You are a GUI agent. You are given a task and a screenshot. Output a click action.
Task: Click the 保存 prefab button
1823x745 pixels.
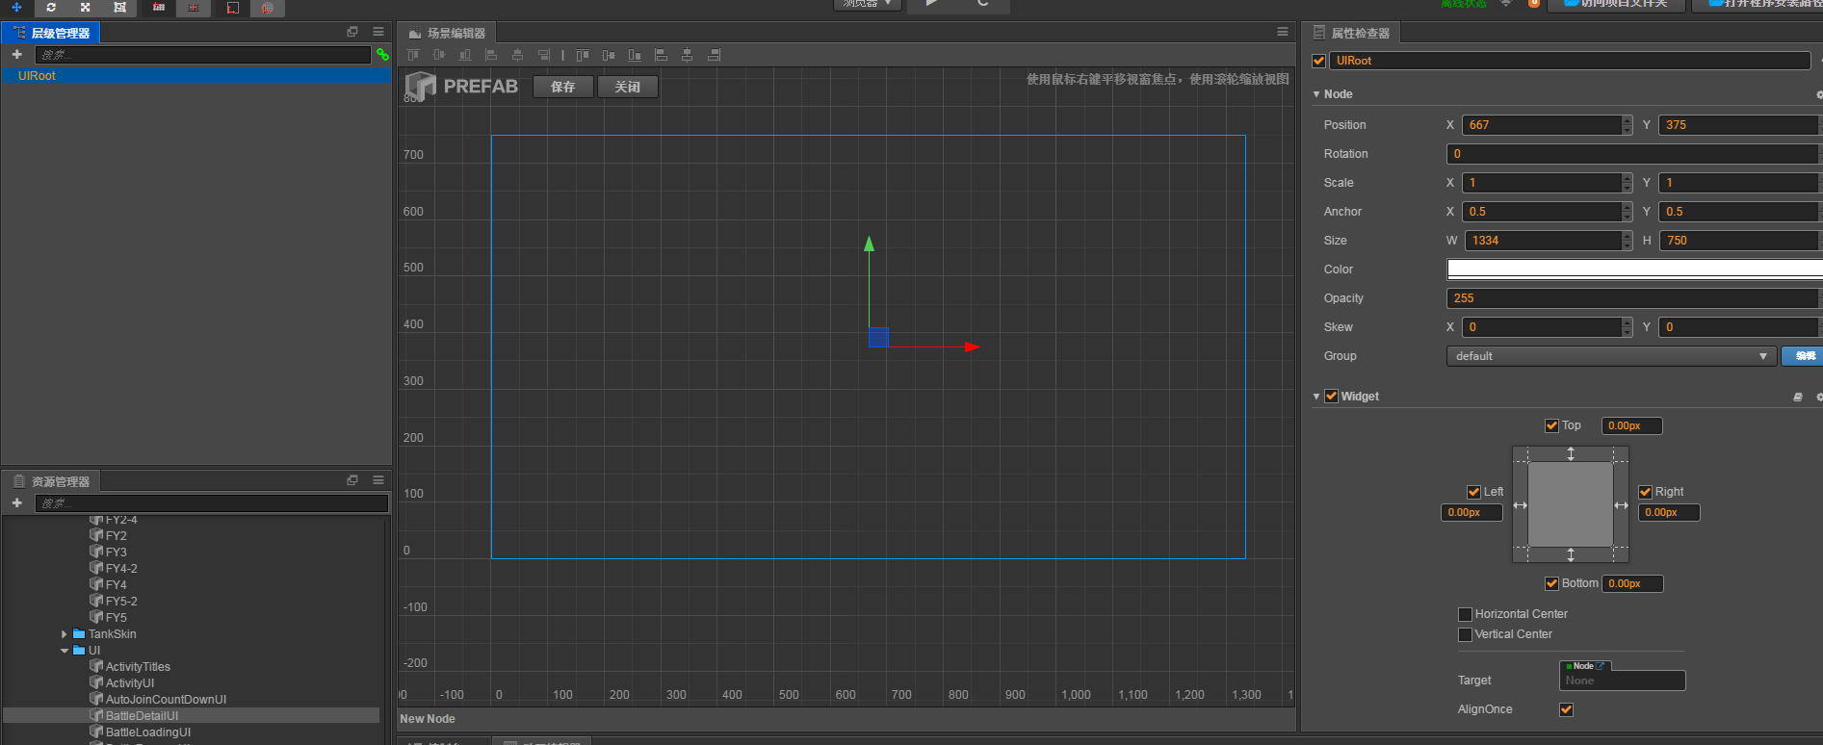tap(562, 87)
